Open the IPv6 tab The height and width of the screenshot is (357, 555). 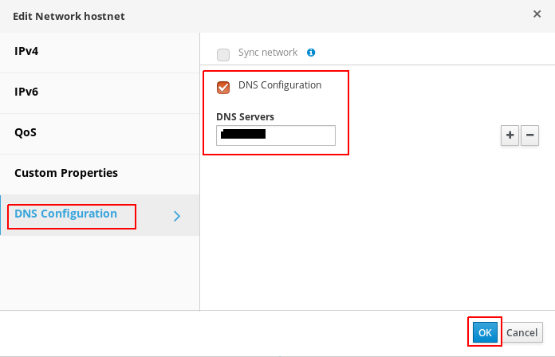pyautogui.click(x=100, y=93)
